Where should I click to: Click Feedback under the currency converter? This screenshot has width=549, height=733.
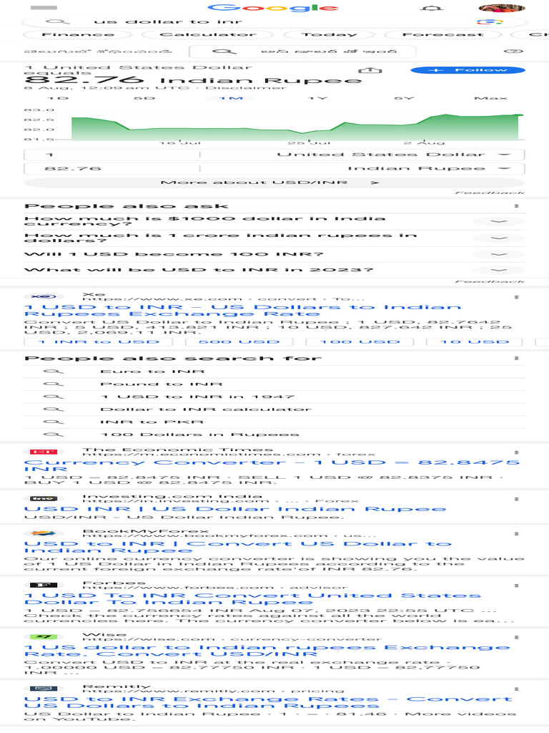tap(490, 193)
